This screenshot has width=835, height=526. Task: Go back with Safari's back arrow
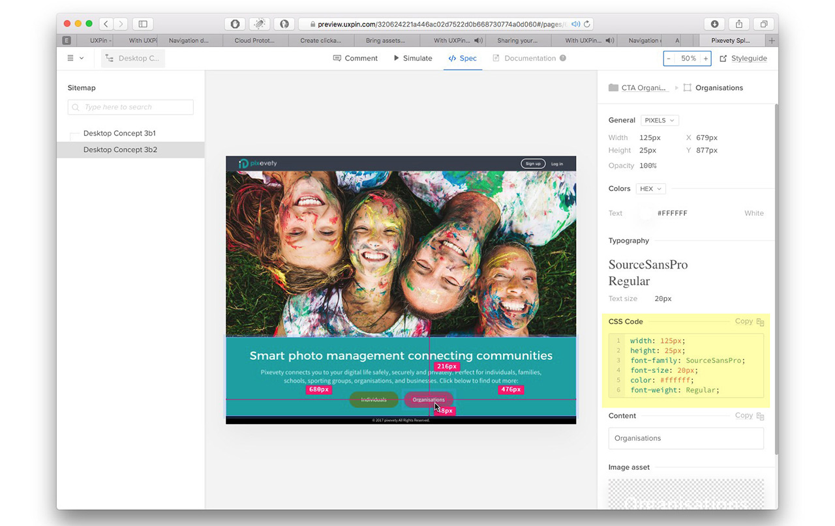(x=106, y=24)
